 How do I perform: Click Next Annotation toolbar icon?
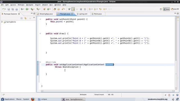click(90, 9)
